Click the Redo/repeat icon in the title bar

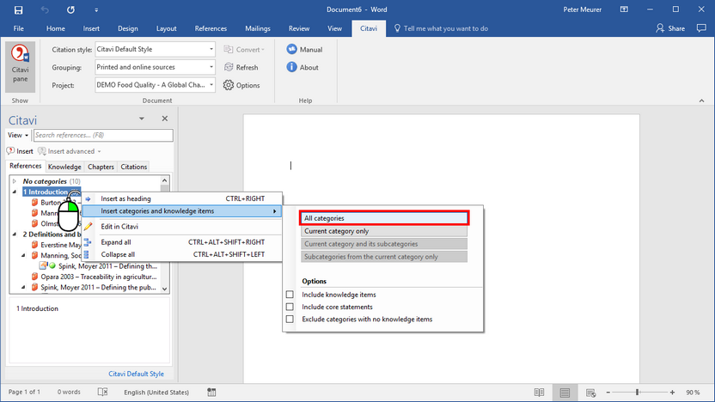[70, 9]
